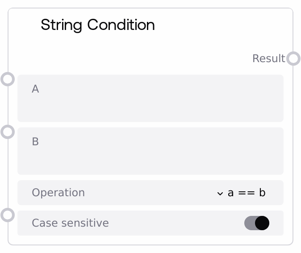Click the Result output socket
The height and width of the screenshot is (253, 301).
coord(293,59)
